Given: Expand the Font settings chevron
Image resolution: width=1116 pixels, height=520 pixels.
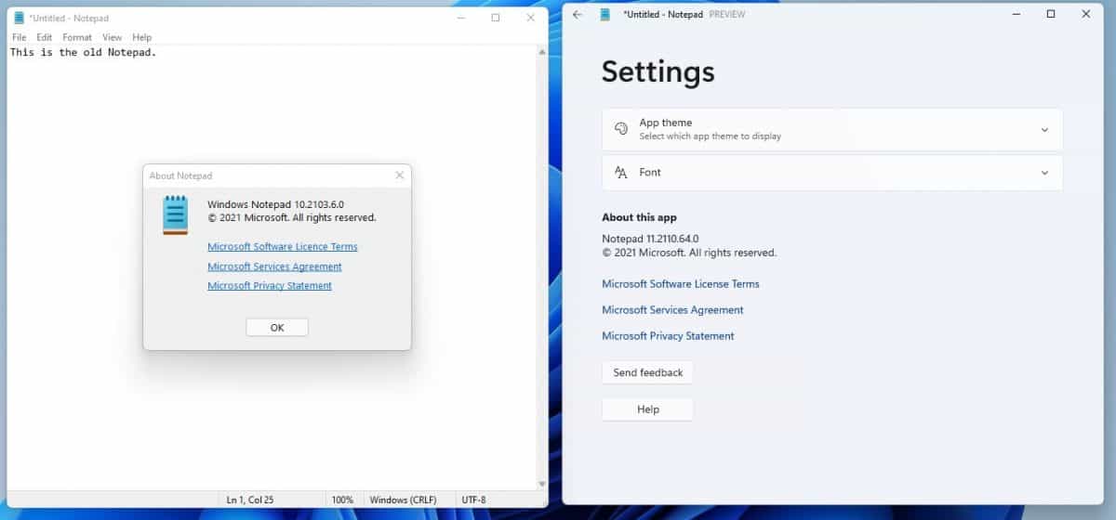Looking at the screenshot, I should click(1044, 173).
